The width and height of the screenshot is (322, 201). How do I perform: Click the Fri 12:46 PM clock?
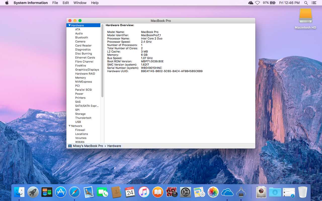289,3
